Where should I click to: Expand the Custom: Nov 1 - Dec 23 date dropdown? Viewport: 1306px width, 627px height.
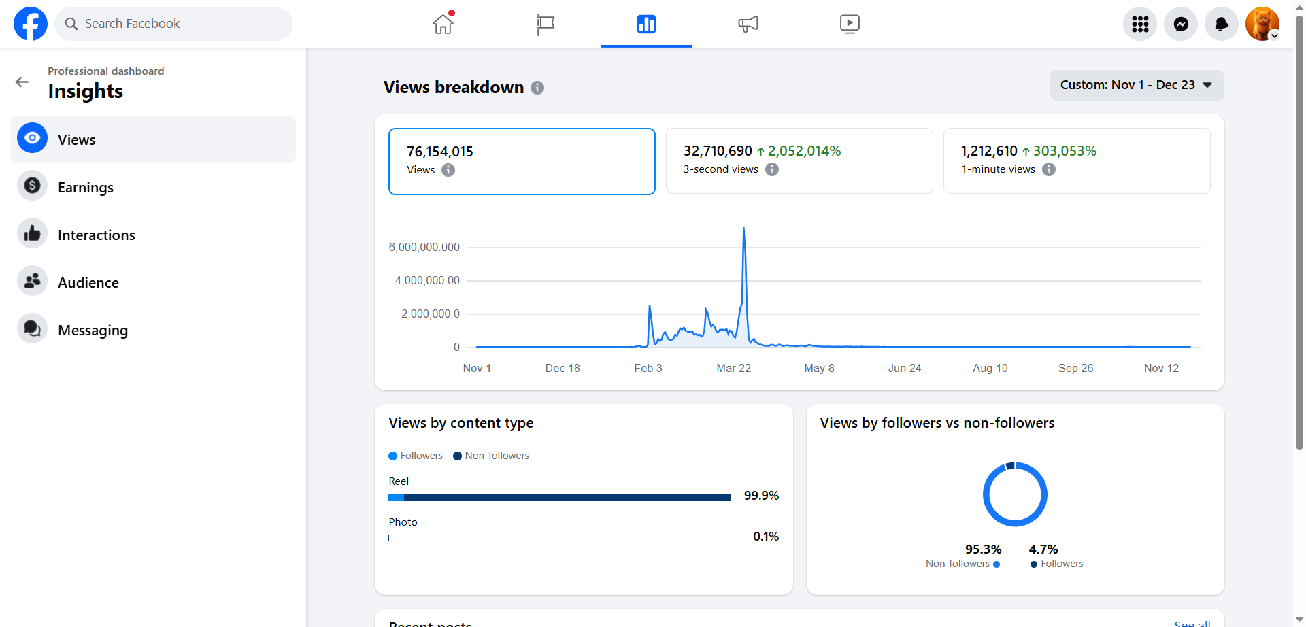click(x=1137, y=85)
